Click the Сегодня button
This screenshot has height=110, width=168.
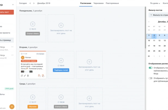coord(23,3)
